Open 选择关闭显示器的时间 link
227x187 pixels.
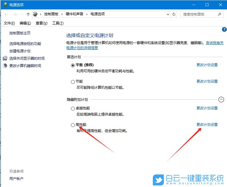pos(27,59)
